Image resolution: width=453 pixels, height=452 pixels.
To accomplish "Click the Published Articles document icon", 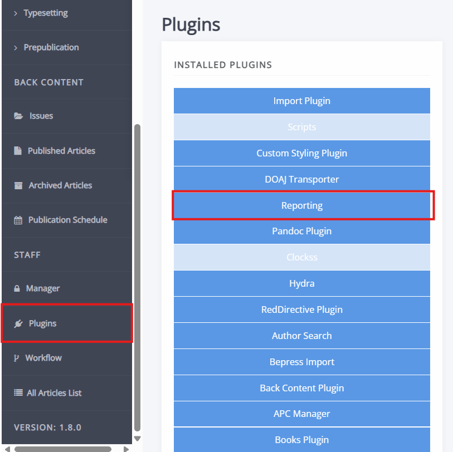I will [x=18, y=151].
